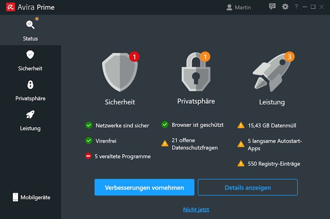
Task: Click the Martin user account icon
Action: (x=229, y=7)
